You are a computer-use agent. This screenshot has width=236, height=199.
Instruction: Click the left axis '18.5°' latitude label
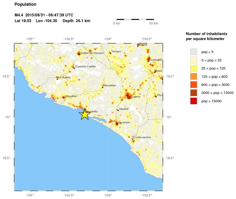coord(7,158)
